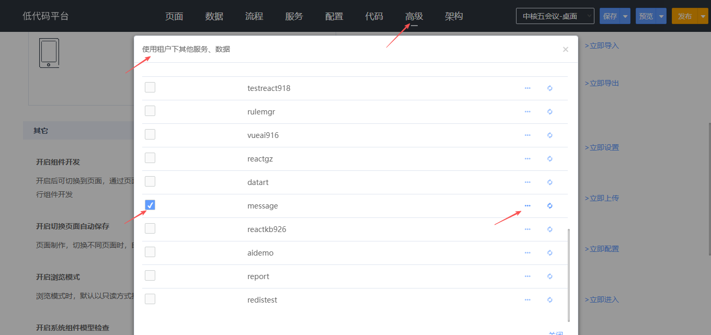Close the 使用租户下其他服务 dialog
The image size is (711, 335).
pos(565,50)
